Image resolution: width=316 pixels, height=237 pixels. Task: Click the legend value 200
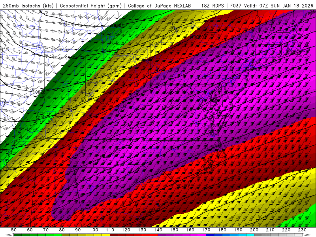254,230
